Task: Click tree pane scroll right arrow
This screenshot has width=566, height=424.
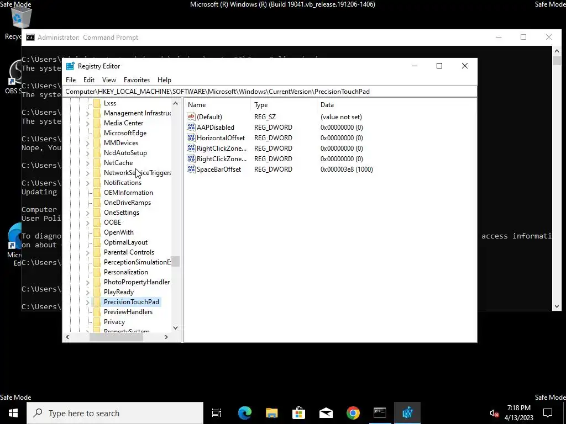Action: pos(166,337)
